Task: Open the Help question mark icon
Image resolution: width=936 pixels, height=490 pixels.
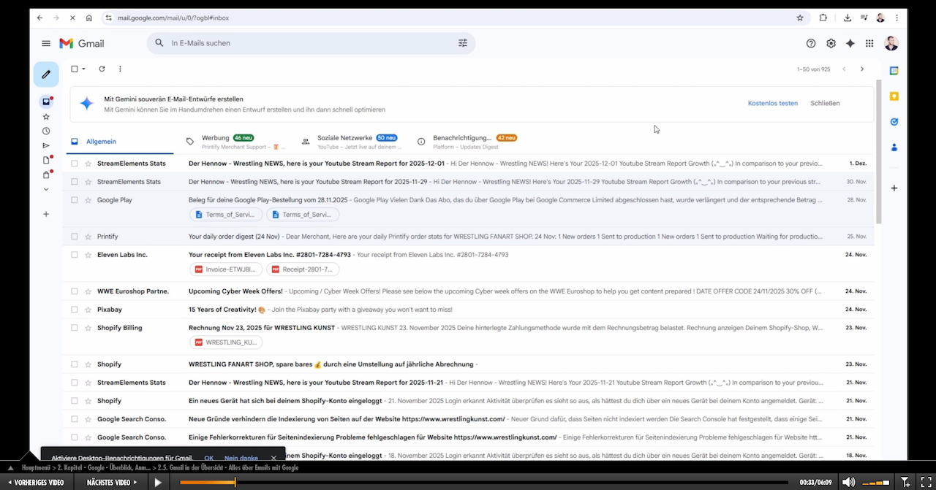Action: (811, 44)
